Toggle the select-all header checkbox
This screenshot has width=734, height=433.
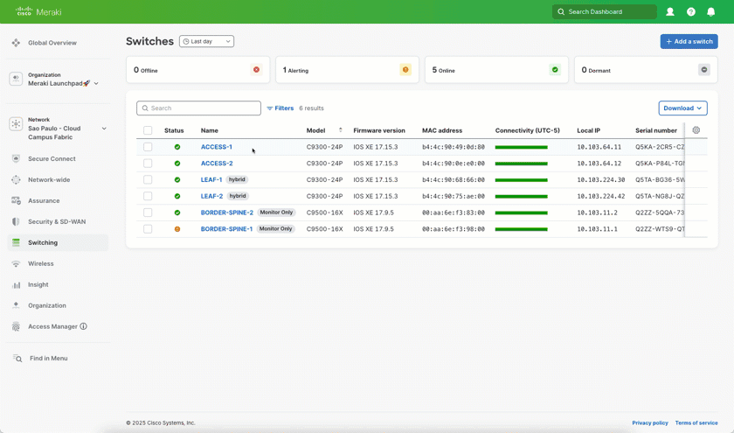(148, 130)
